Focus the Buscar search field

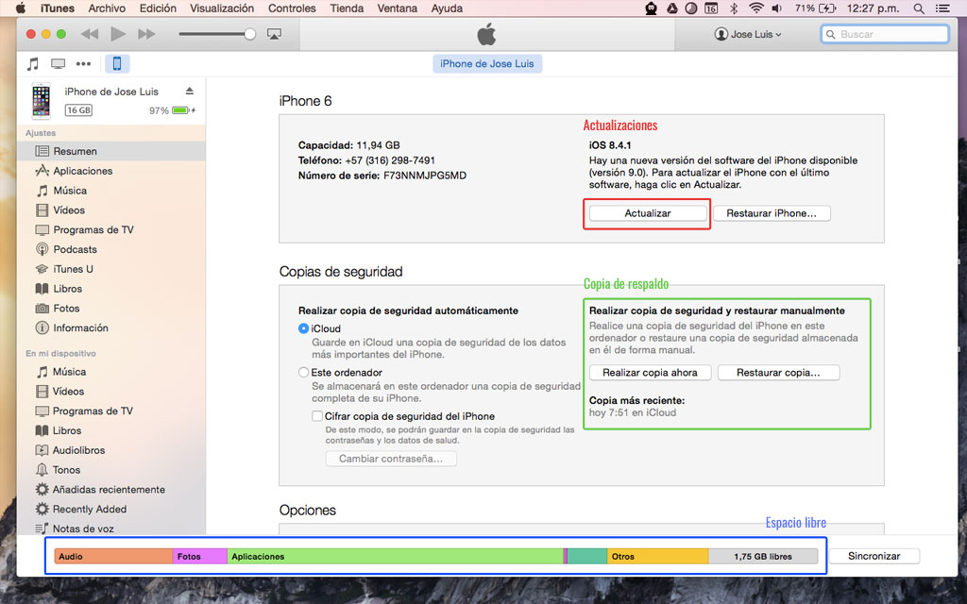coord(885,35)
